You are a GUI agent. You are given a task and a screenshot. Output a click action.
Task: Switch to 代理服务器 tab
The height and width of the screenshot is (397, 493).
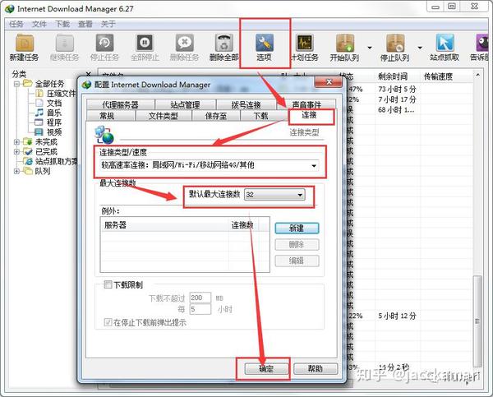pyautogui.click(x=121, y=104)
